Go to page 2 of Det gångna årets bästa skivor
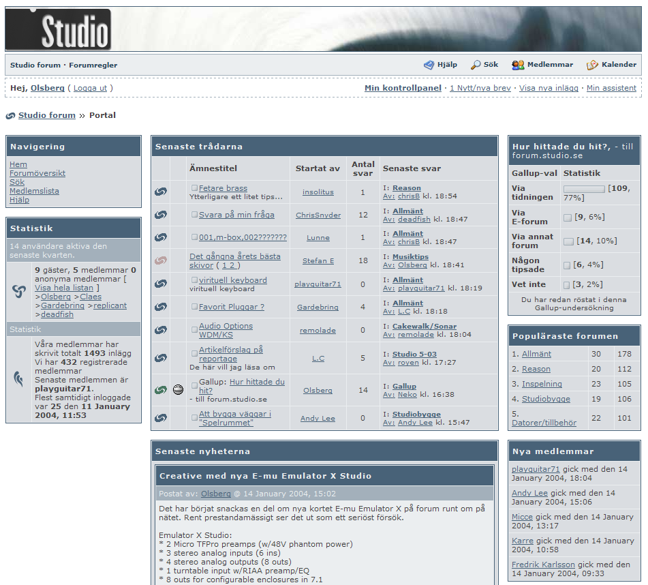 (232, 265)
